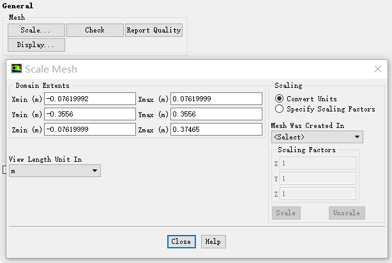The width and height of the screenshot is (392, 263).
Task: Click the 'Mesh Was Created In' label
Action: [308, 125]
